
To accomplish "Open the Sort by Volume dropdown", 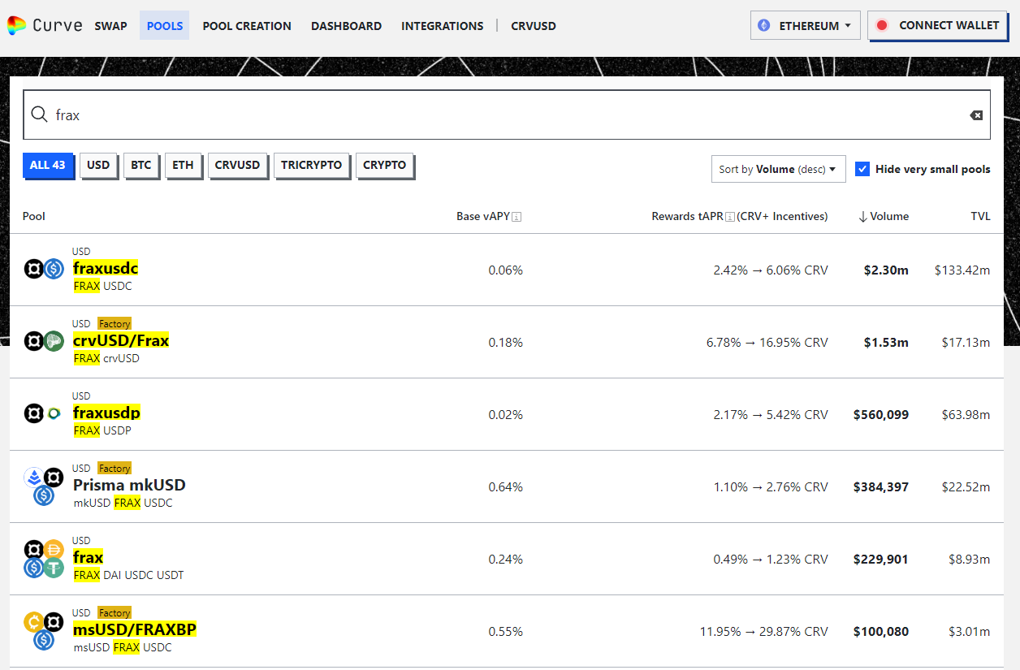I will [777, 169].
